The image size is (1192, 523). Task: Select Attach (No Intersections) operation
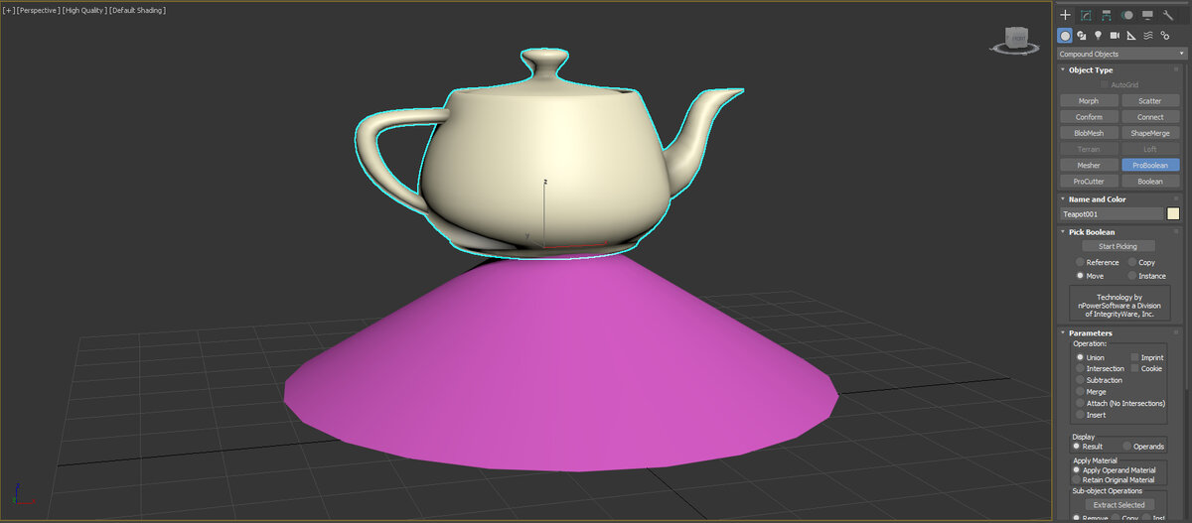pyautogui.click(x=1120, y=403)
